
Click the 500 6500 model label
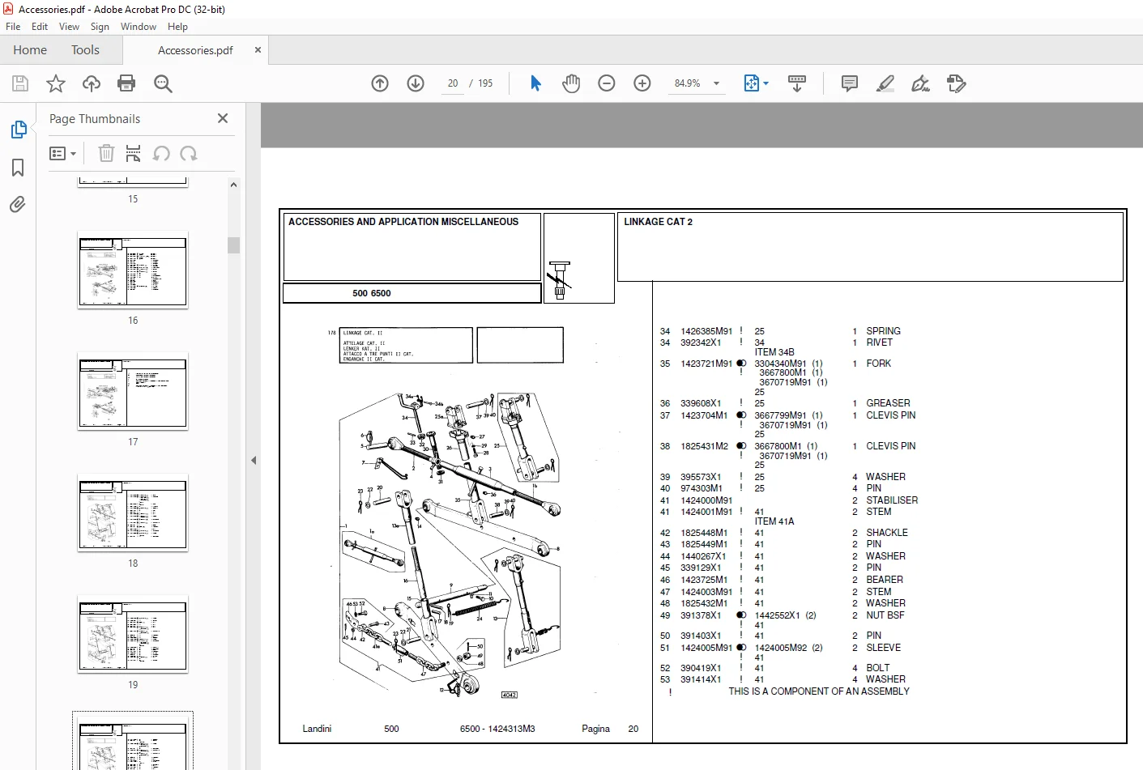[x=372, y=293]
